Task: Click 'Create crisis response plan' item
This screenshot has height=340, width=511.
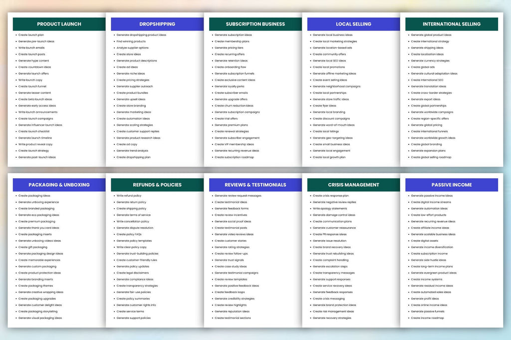Action: tap(330, 196)
